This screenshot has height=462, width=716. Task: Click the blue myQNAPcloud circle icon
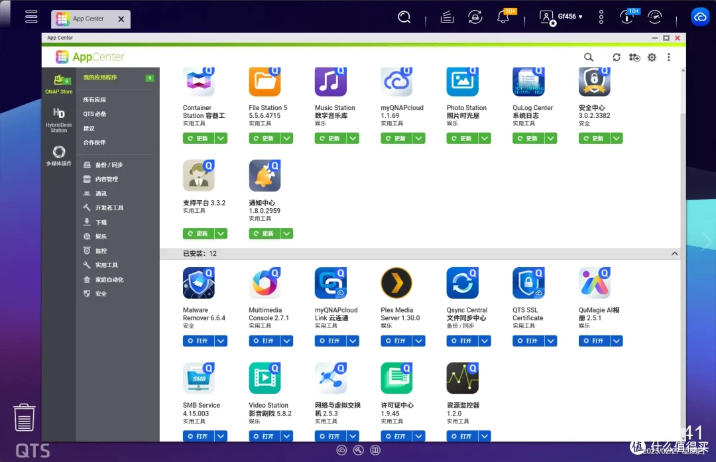(701, 17)
